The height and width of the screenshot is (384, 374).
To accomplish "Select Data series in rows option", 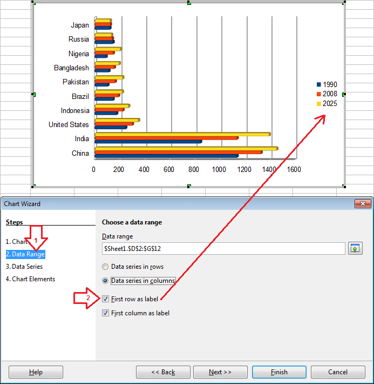I will [105, 267].
